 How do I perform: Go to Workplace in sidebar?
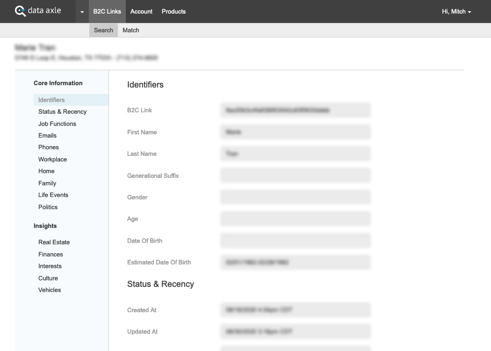(x=52, y=159)
